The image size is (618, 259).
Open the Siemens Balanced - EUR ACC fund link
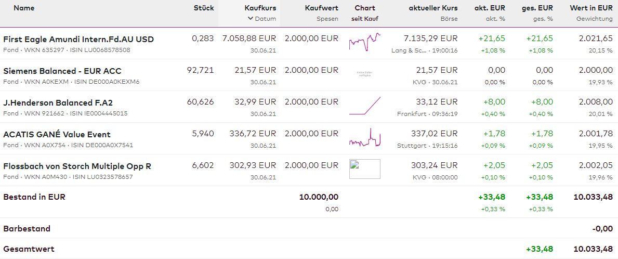(62, 71)
